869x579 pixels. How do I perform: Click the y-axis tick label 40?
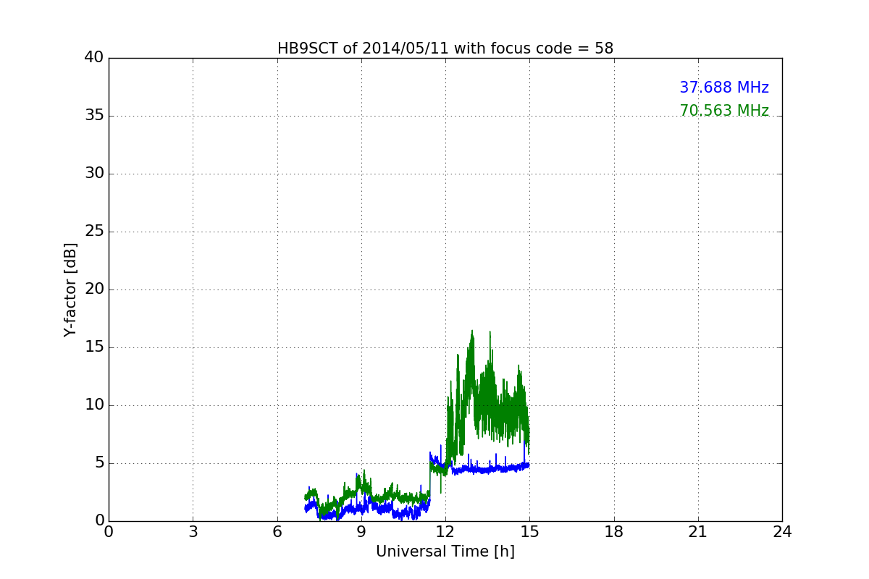93,58
